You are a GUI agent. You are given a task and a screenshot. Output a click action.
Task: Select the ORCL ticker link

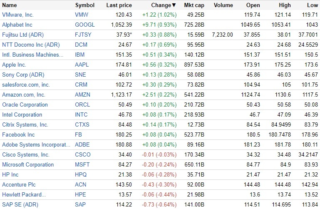click(x=82, y=105)
